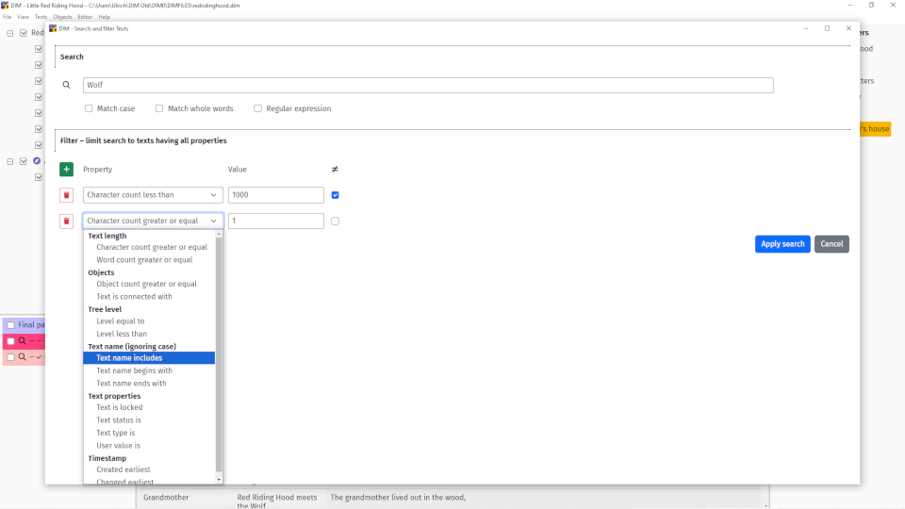Click the DIM icon in dialog title bar

point(53,28)
